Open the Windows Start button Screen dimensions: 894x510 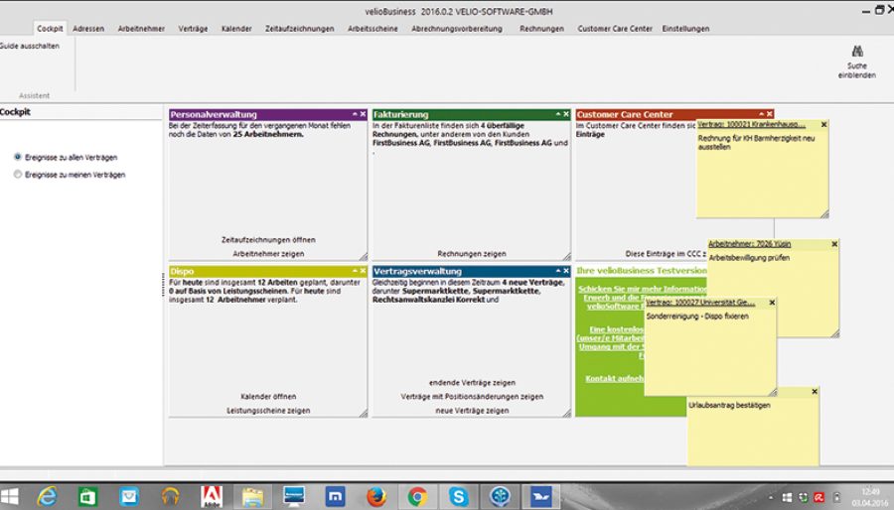click(10, 497)
